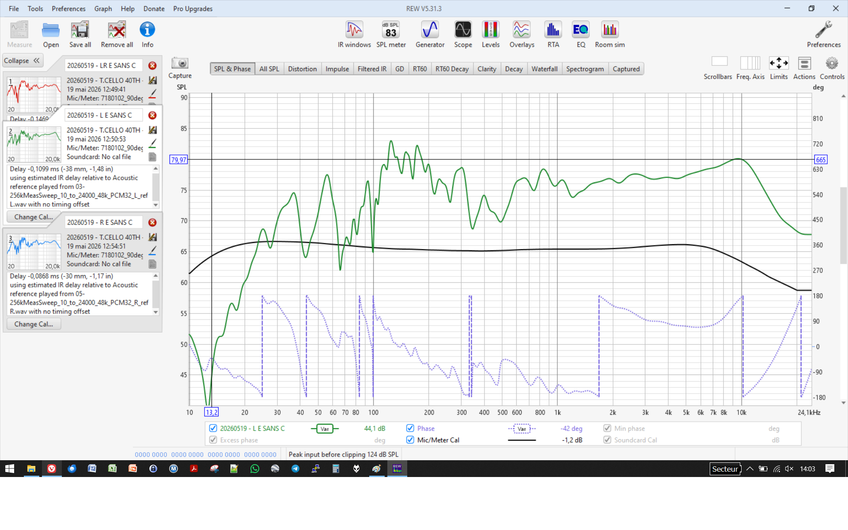Open Room sim tool
The height and width of the screenshot is (530, 848).
tap(610, 34)
